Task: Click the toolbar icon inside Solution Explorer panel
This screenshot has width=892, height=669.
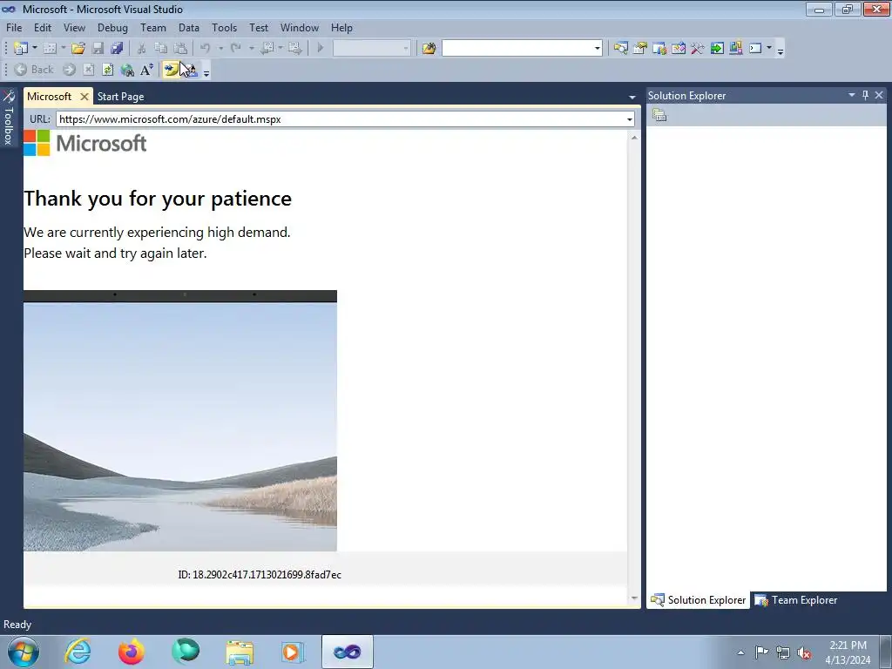Action: (659, 115)
